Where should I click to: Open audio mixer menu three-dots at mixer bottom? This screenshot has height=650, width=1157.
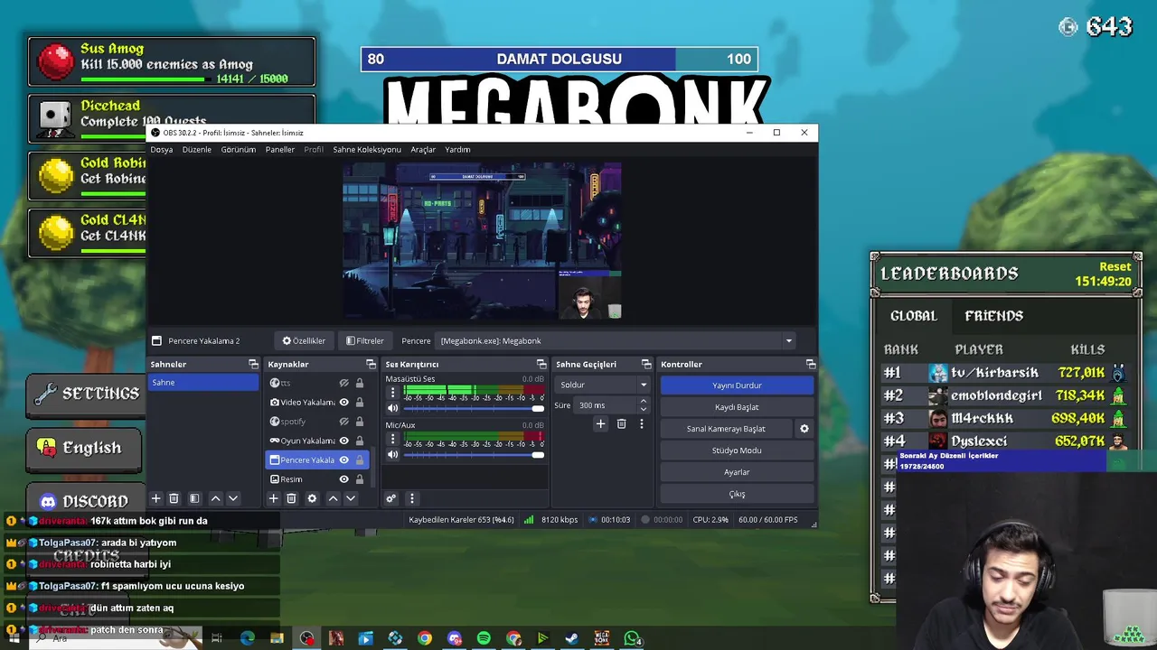[x=411, y=498]
